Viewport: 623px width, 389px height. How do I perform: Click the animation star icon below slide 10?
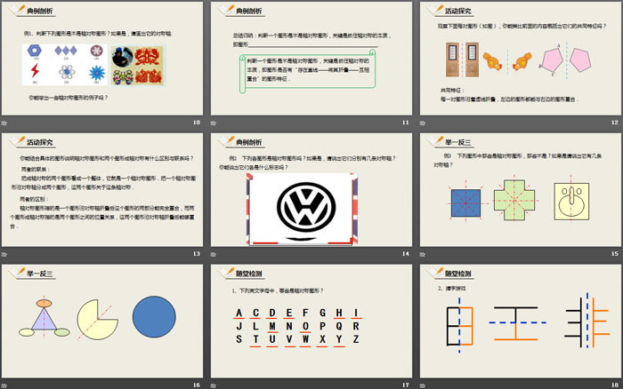point(4,123)
